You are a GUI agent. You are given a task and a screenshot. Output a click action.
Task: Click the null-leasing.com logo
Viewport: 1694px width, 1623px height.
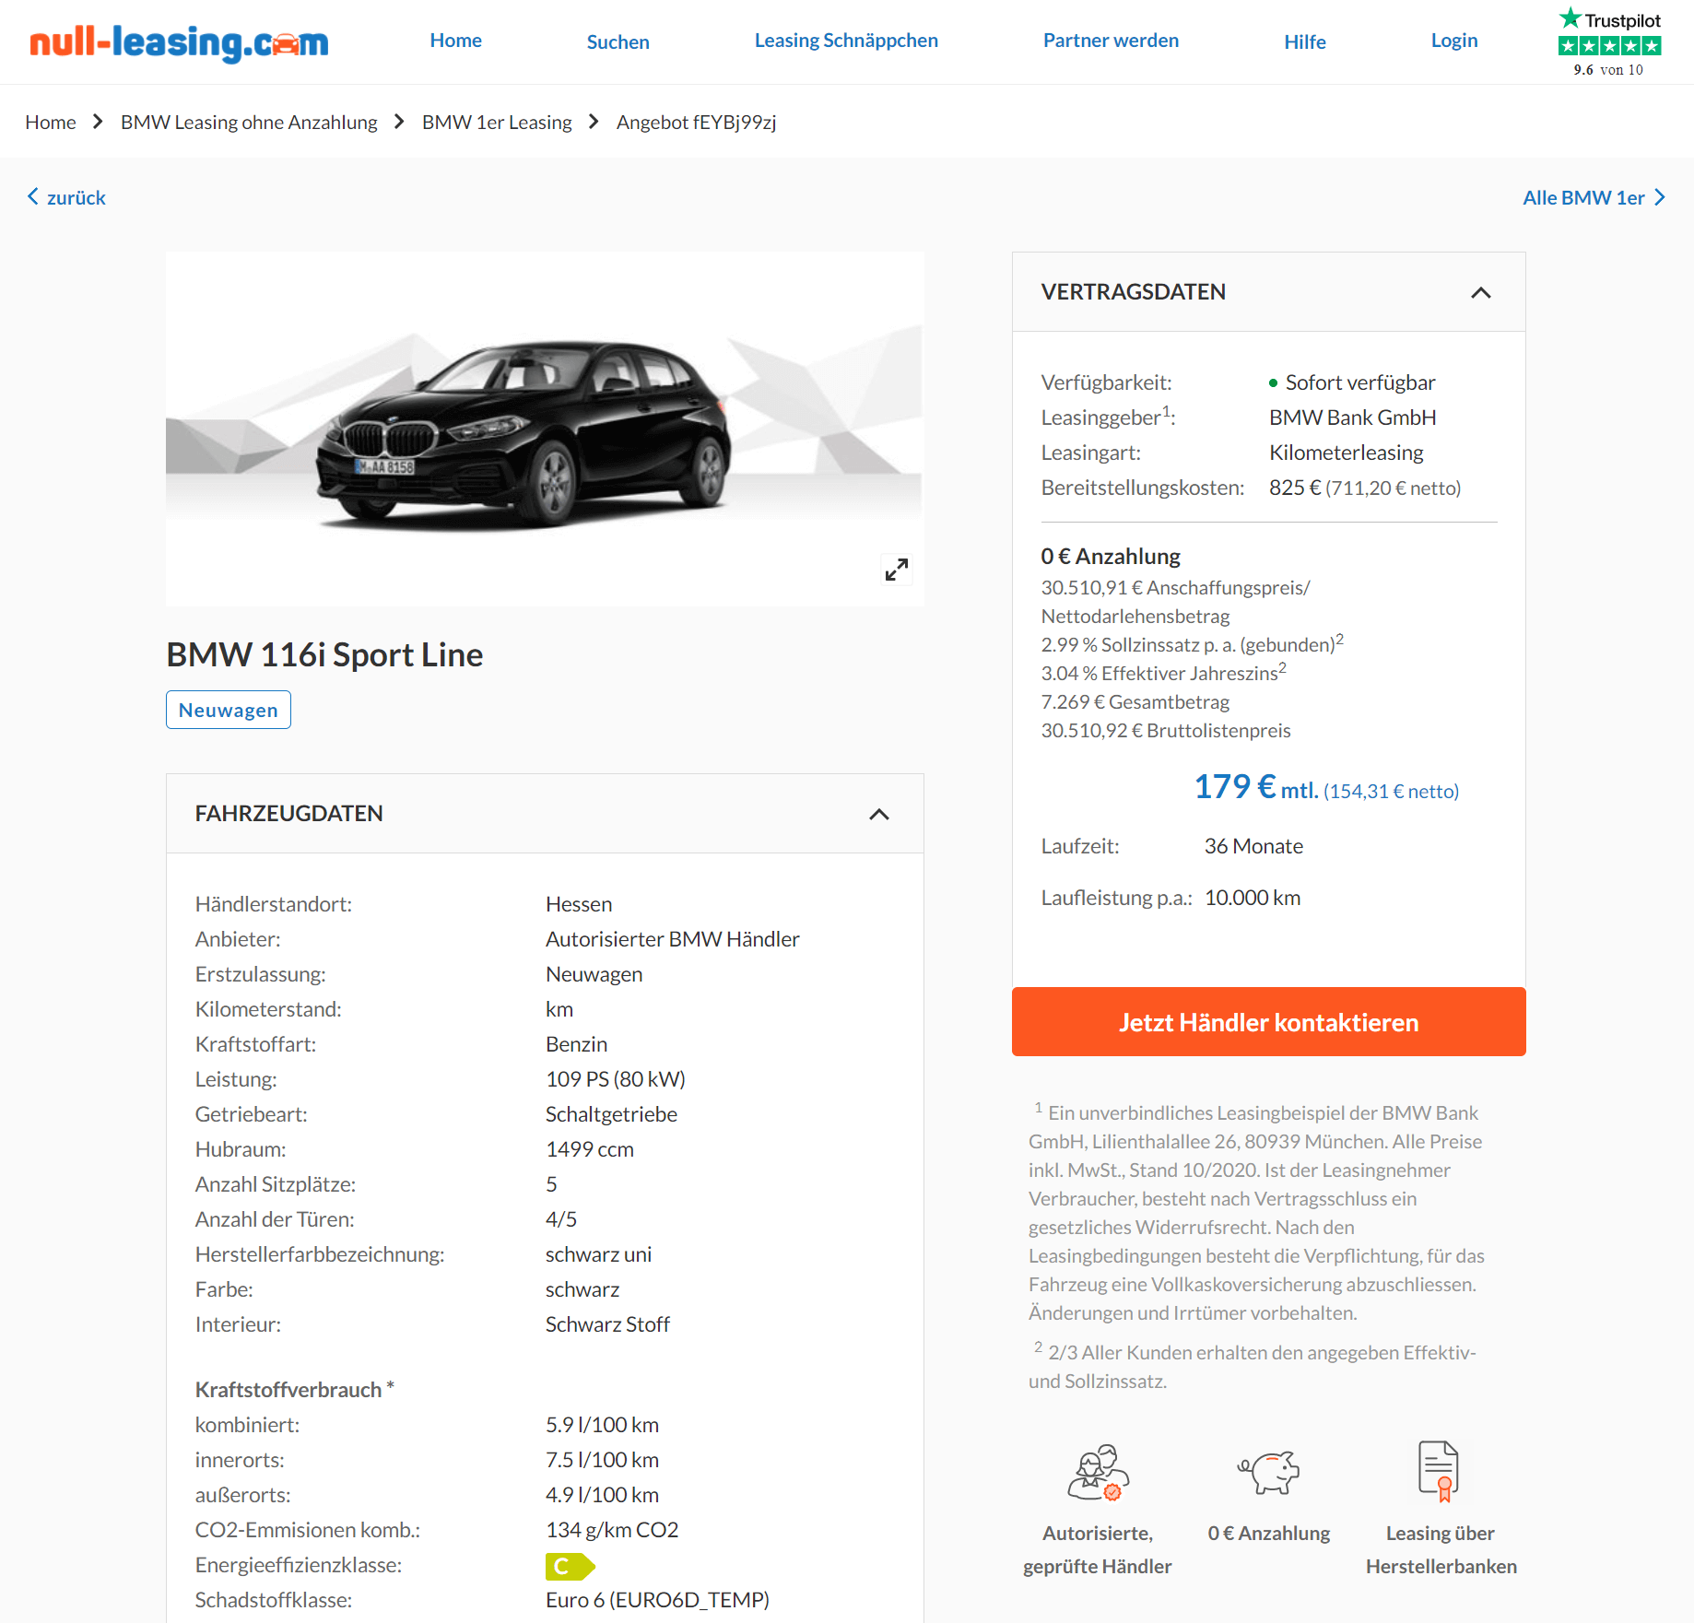[179, 42]
